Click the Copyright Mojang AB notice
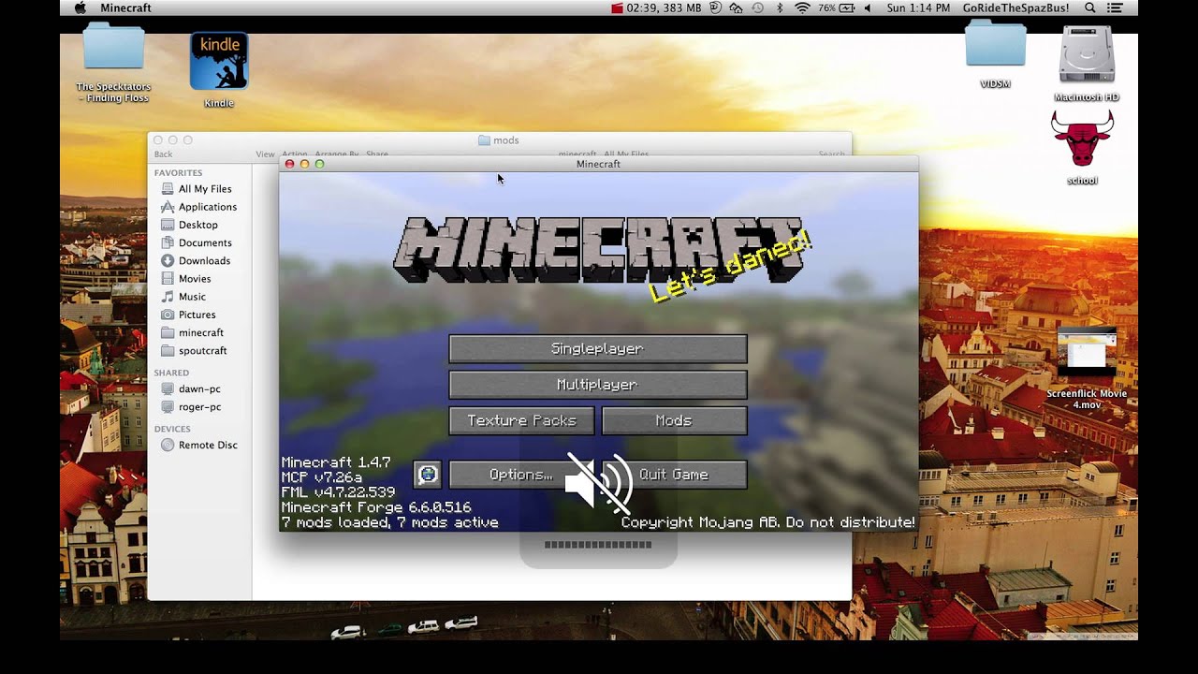1198x674 pixels. coord(767,522)
